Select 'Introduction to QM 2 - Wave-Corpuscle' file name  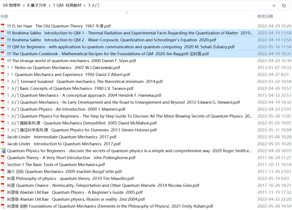pyautogui.click(x=112, y=40)
